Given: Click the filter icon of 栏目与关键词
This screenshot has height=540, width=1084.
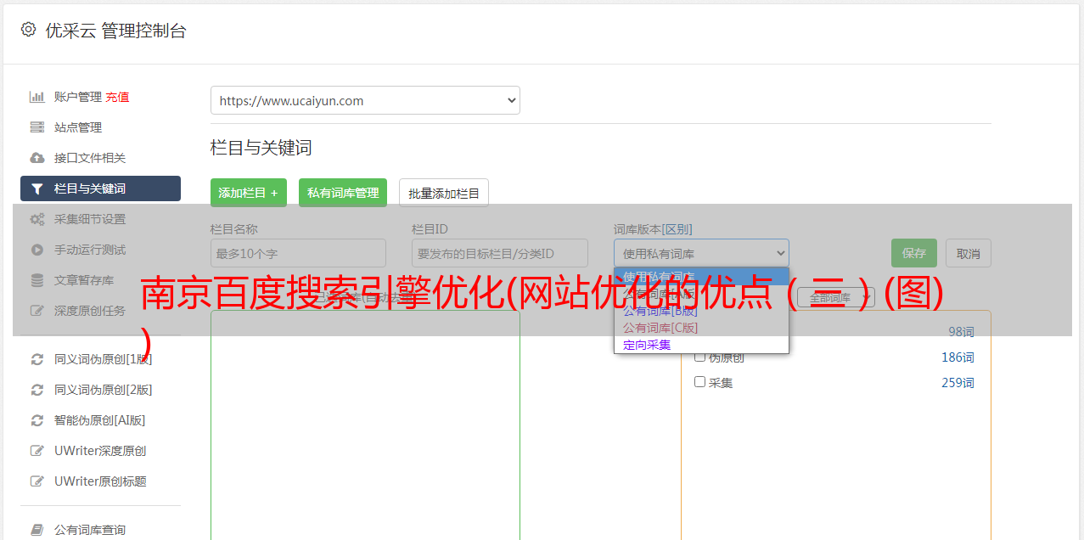Looking at the screenshot, I should point(37,188).
